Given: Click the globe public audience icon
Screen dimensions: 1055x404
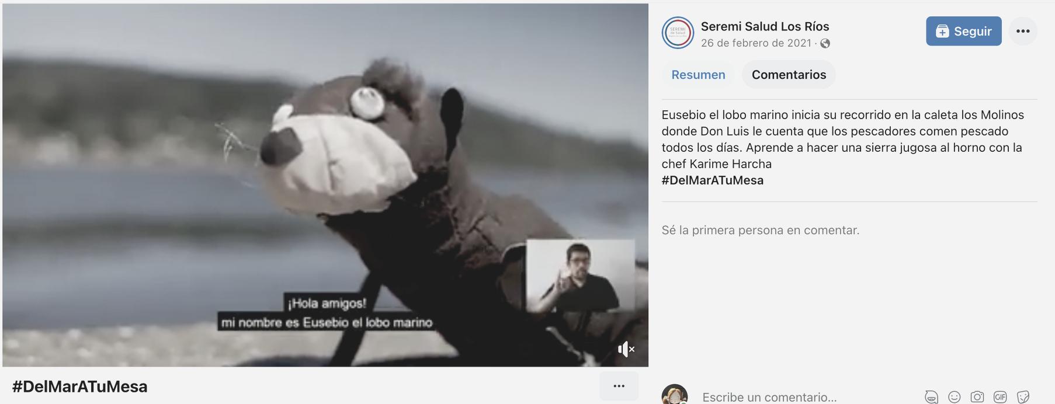Looking at the screenshot, I should tap(825, 43).
